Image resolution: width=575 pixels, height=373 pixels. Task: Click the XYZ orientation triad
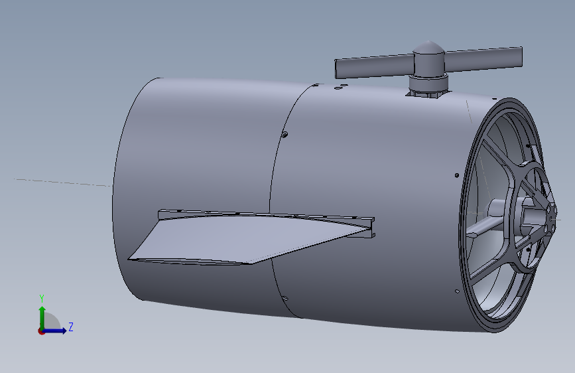[55, 315]
